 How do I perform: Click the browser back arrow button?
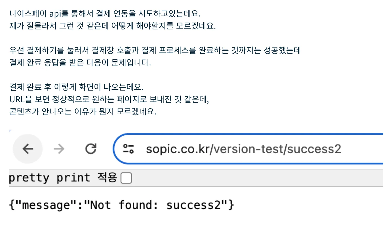click(28, 149)
